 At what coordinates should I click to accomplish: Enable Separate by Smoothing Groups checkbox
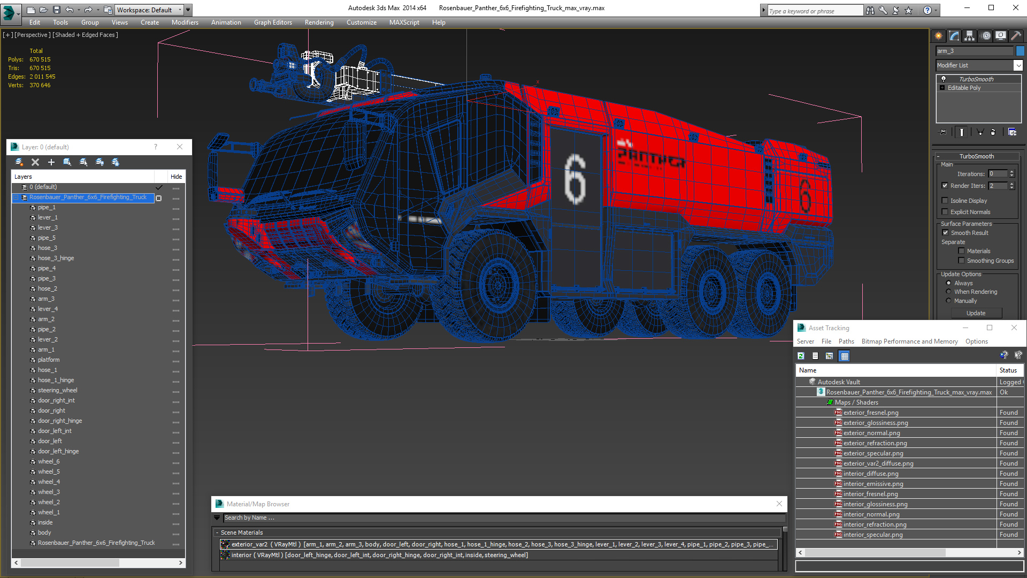pos(962,261)
